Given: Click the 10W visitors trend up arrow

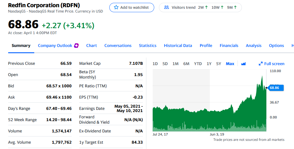Looking at the screenshot, I should (x=222, y=8).
